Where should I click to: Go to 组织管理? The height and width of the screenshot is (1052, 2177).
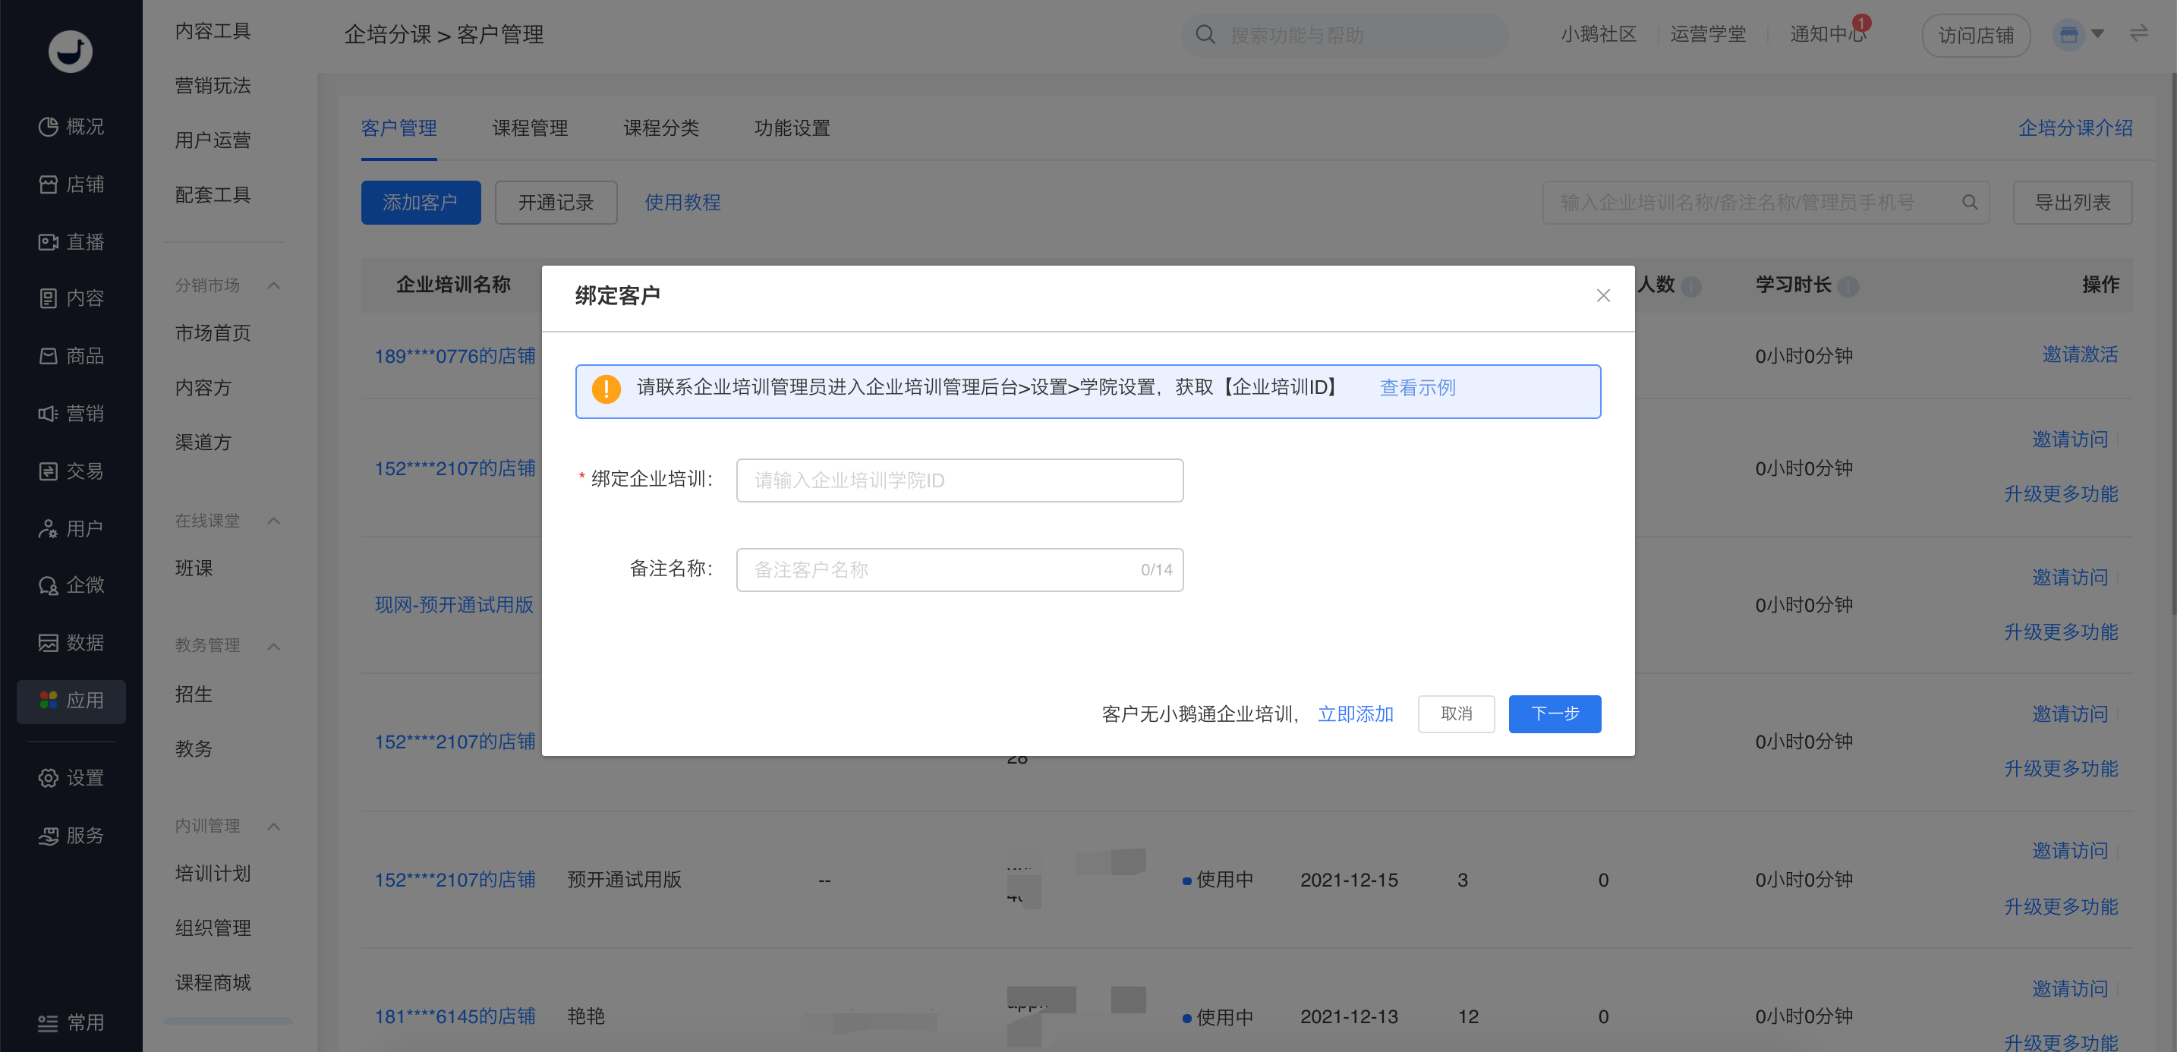[x=213, y=928]
